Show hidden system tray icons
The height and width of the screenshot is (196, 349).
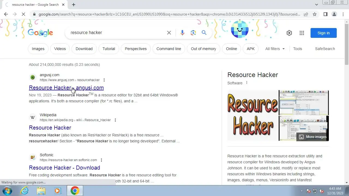point(302,191)
